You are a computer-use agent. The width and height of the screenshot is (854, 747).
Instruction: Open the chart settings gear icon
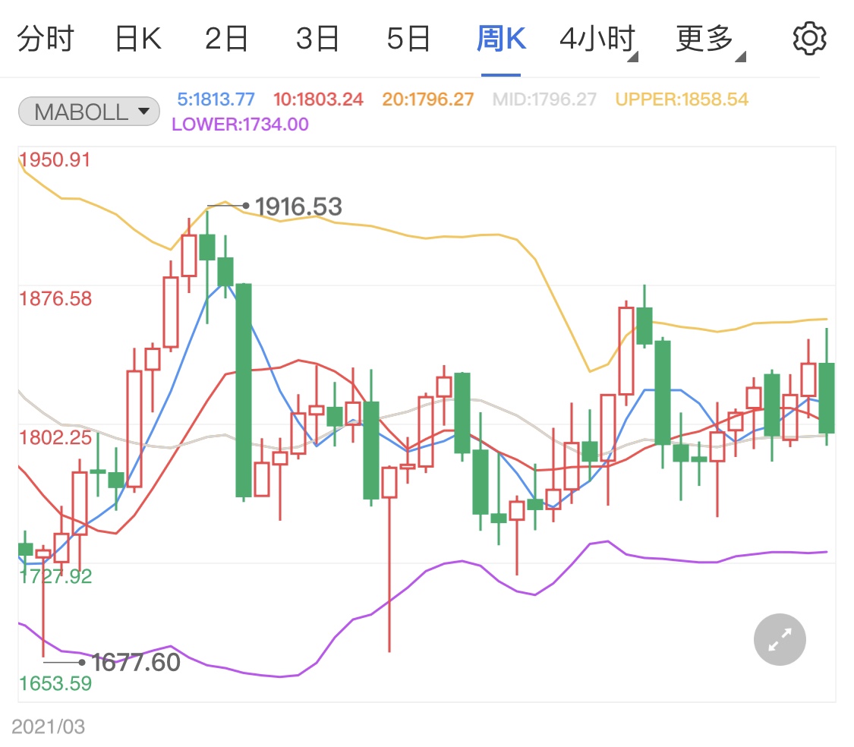(x=808, y=39)
